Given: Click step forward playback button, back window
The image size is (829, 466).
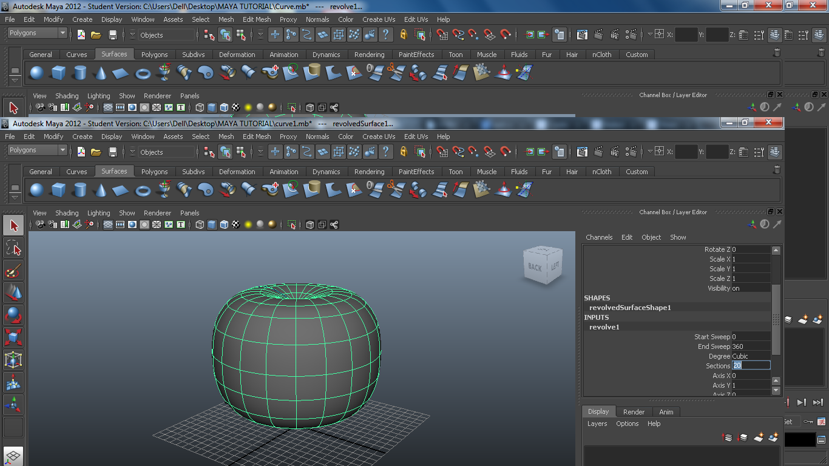Looking at the screenshot, I should click(x=801, y=402).
